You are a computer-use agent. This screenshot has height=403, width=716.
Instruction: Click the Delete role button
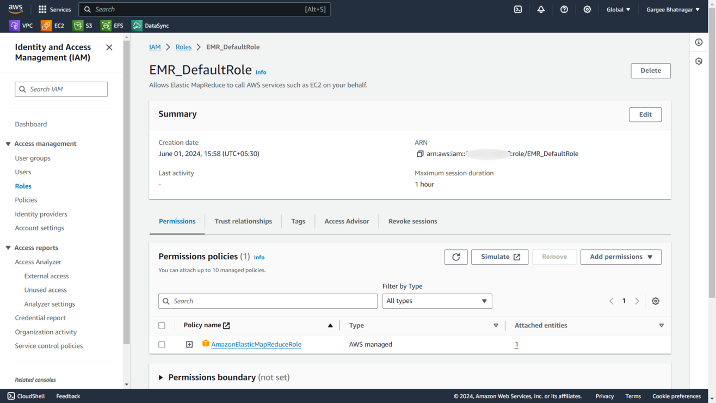[x=651, y=71]
